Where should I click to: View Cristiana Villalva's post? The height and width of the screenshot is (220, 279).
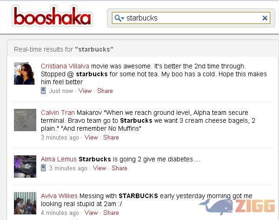point(85,91)
